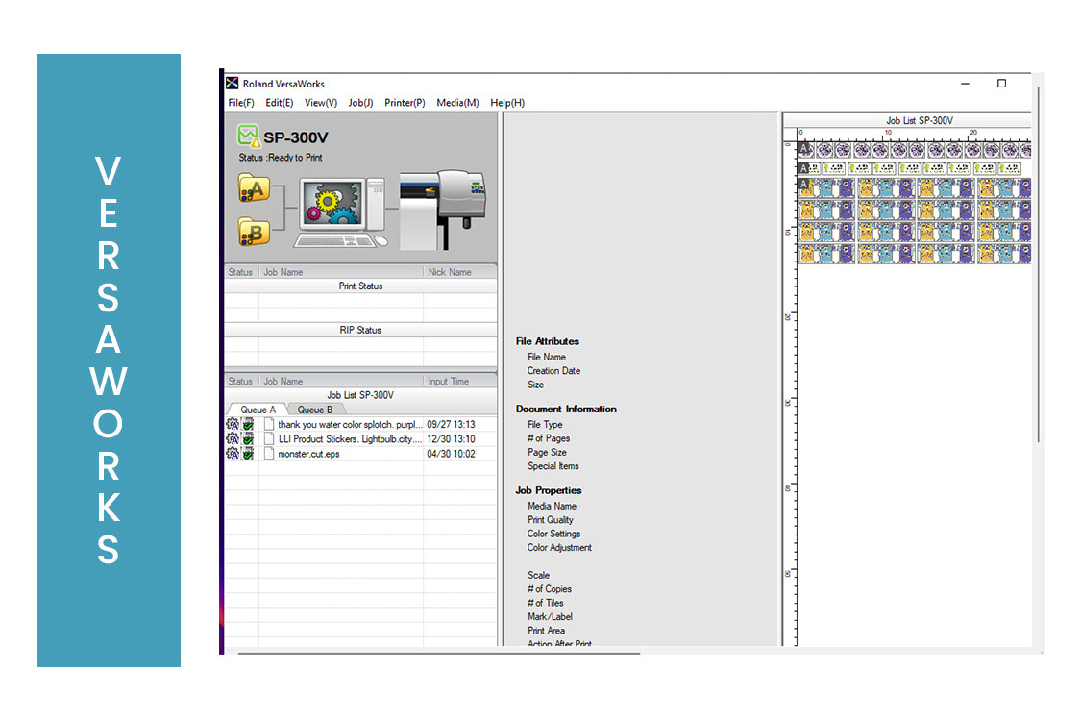Open the View(V) menu
1081x721 pixels.
coord(321,103)
